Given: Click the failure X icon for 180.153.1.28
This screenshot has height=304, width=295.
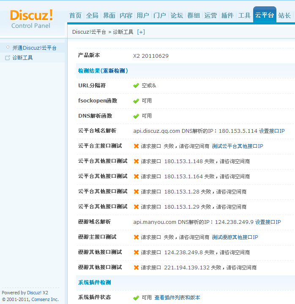Looking at the screenshot, I should point(136,192).
